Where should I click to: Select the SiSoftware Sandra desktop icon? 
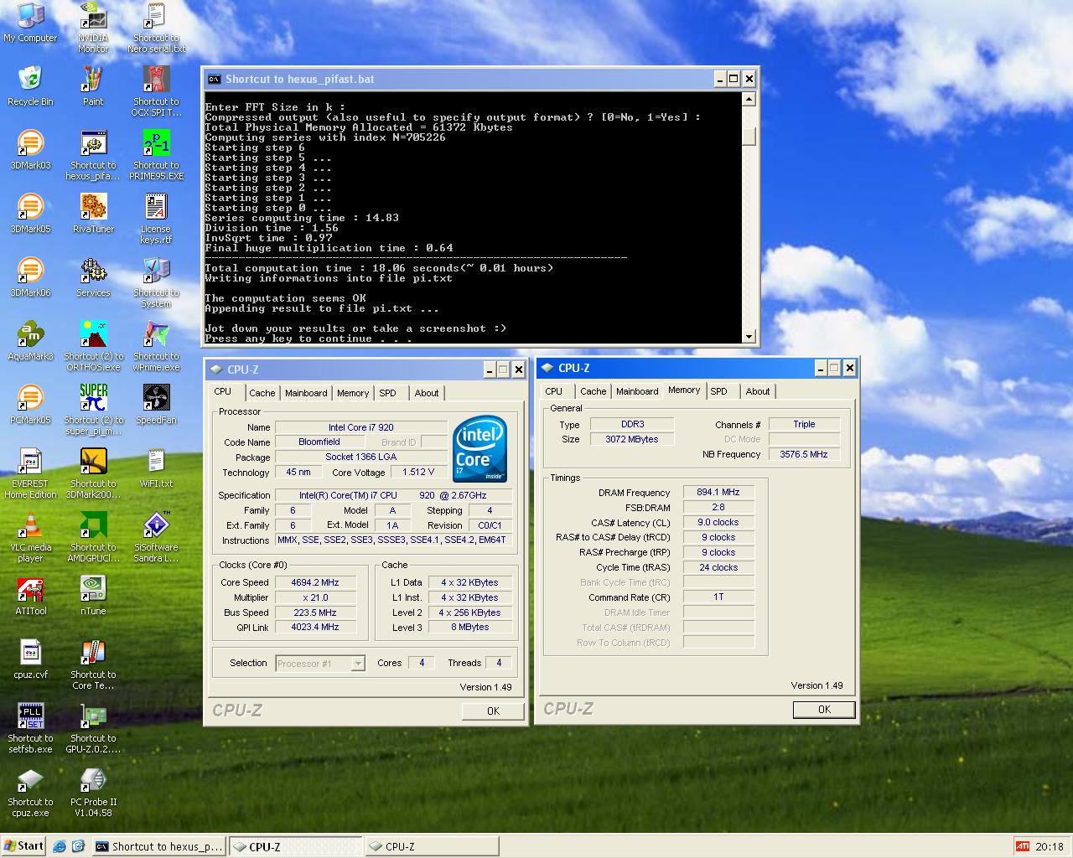(x=156, y=537)
